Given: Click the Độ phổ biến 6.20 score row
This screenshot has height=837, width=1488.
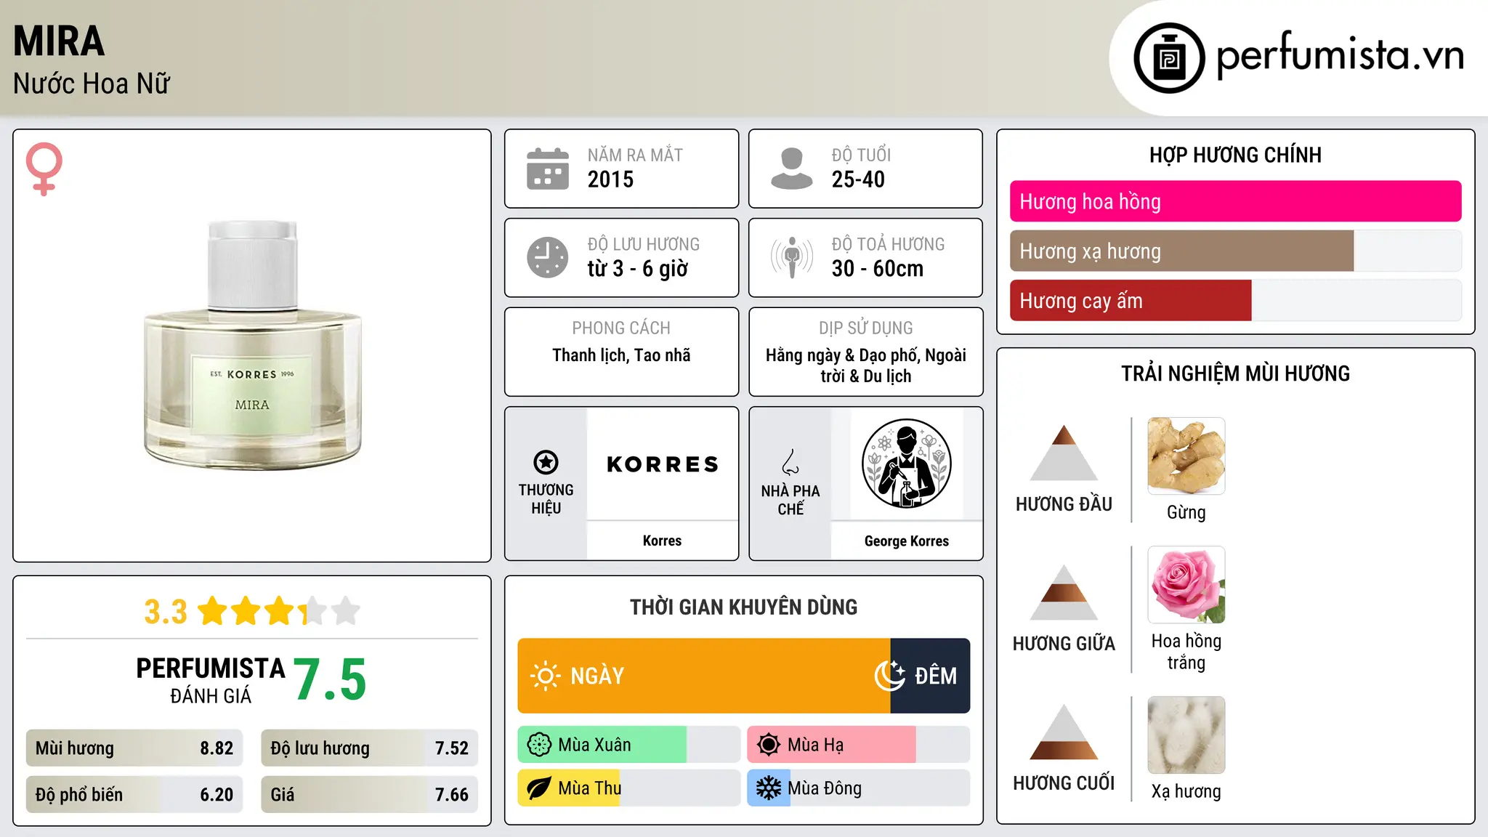Looking at the screenshot, I should [134, 795].
